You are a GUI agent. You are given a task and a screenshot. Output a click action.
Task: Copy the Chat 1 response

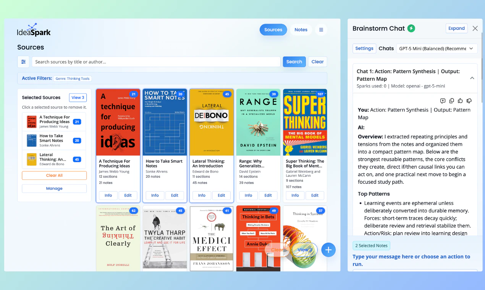451,101
